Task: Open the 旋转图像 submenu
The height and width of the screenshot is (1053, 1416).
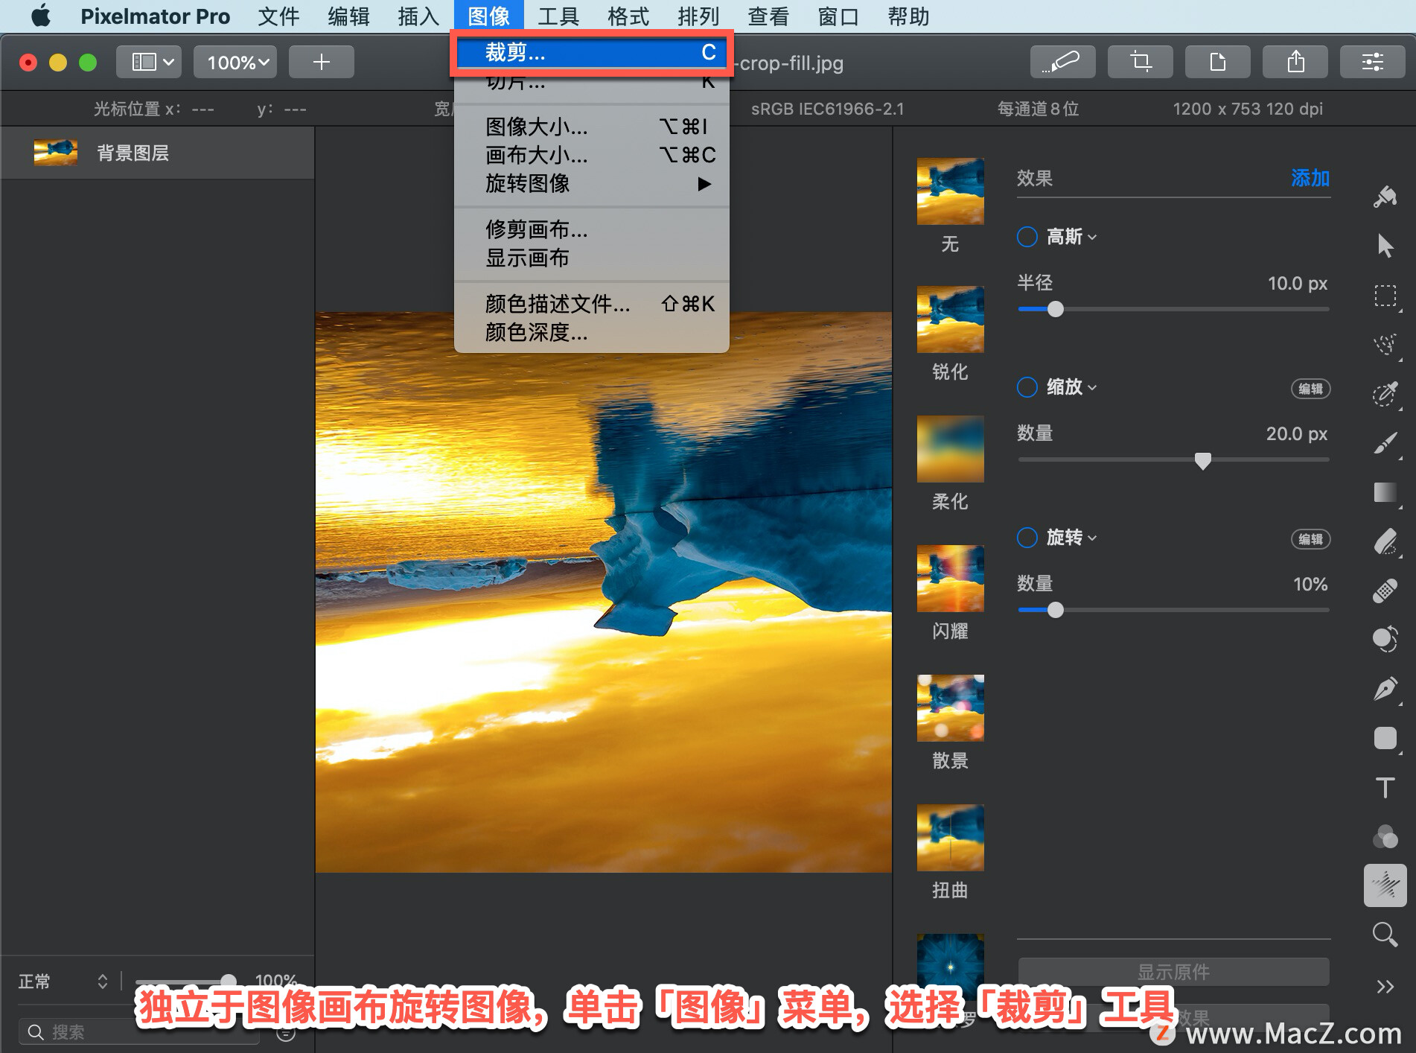Action: tap(592, 183)
